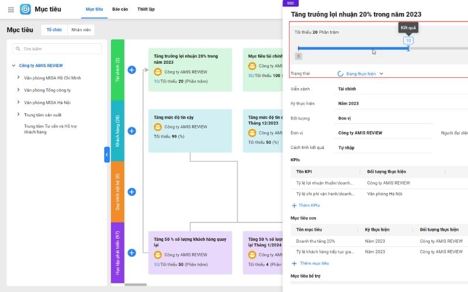
Task: Click the plus icon beside Thêm mục tiêu
Action: 294,263
